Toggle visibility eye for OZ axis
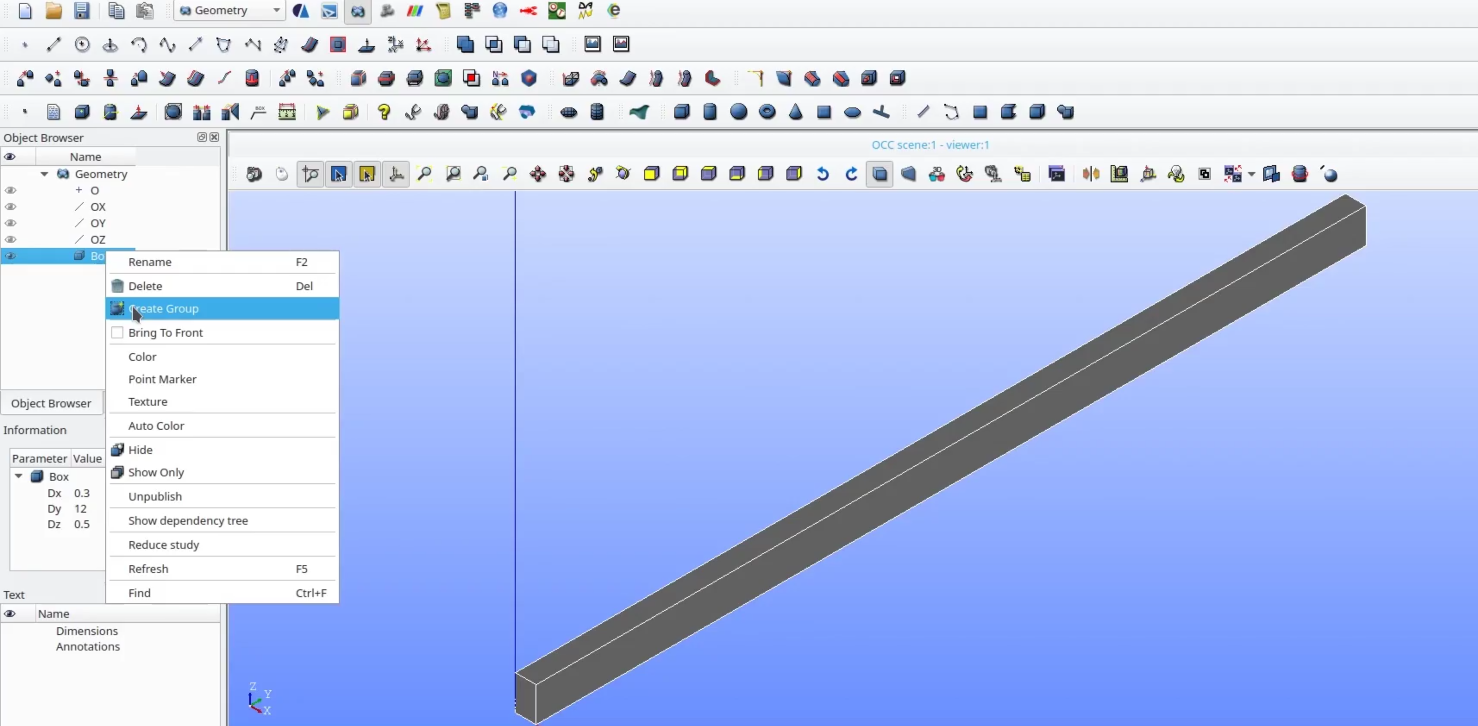1478x726 pixels. [10, 239]
